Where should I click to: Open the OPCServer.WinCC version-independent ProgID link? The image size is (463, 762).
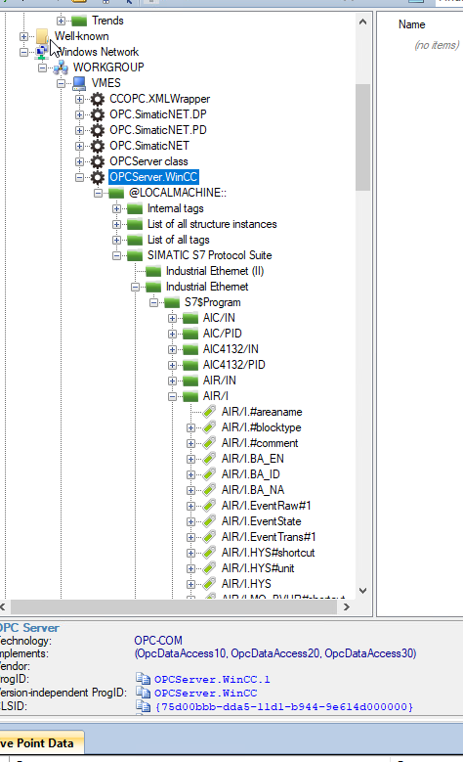point(206,693)
